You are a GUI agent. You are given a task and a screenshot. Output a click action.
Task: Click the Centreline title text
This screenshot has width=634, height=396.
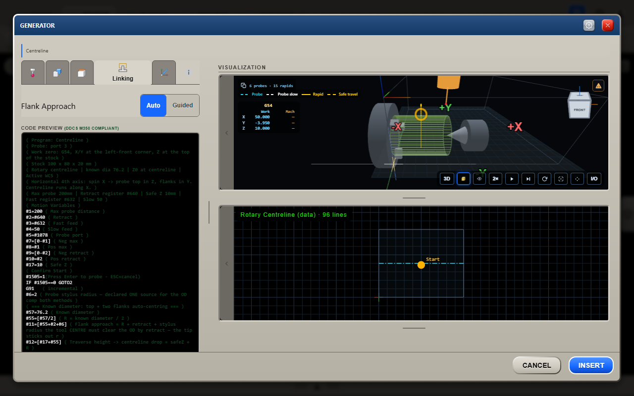(37, 50)
